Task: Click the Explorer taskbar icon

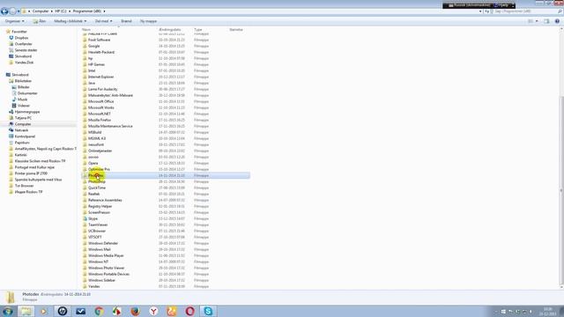Action: [26, 311]
